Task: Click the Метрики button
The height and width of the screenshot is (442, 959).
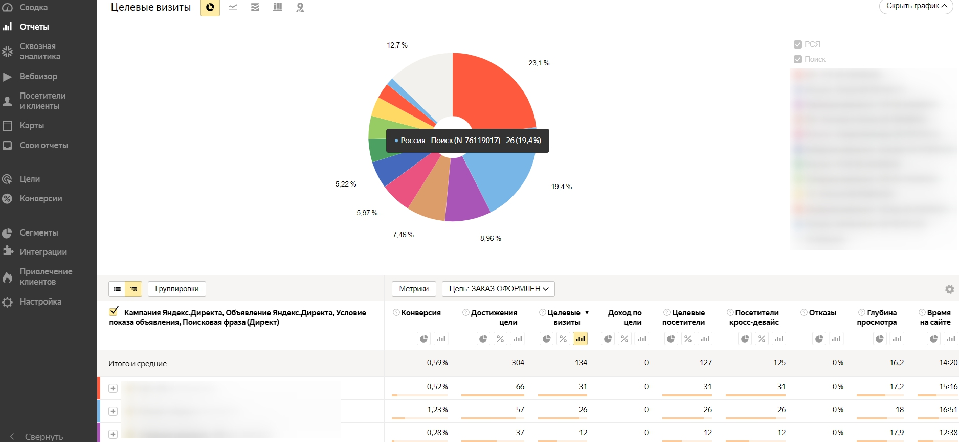Action: (414, 289)
